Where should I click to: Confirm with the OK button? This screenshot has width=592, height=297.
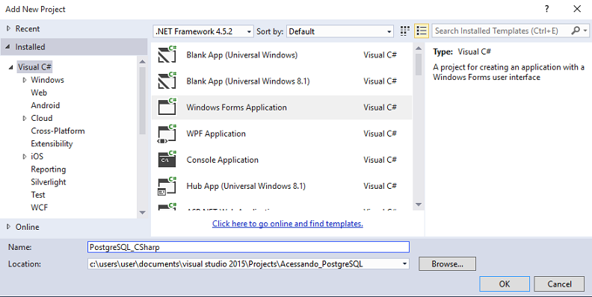505,284
